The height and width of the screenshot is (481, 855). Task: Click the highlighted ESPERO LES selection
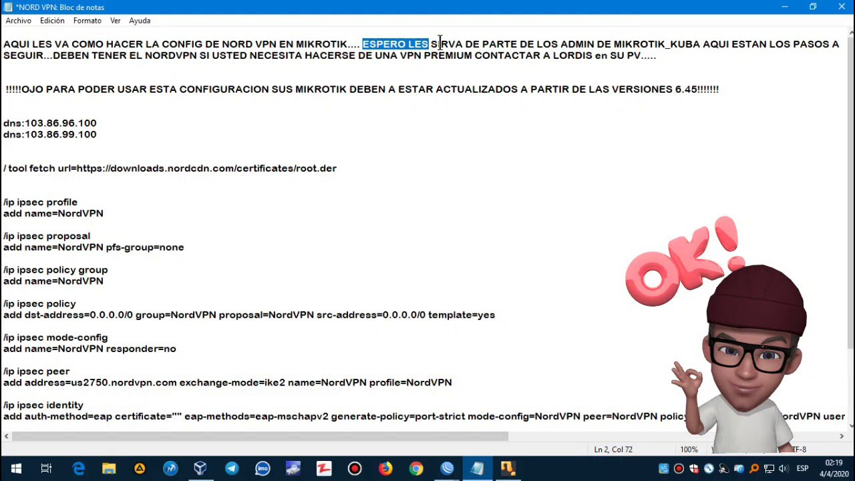(395, 44)
